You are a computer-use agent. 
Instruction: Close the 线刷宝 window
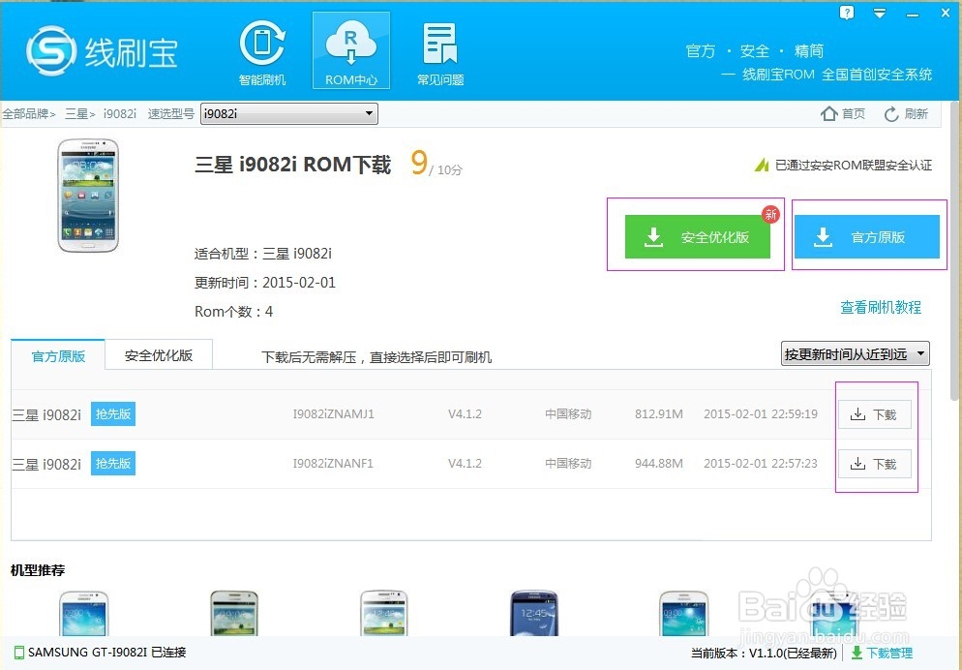[x=946, y=13]
